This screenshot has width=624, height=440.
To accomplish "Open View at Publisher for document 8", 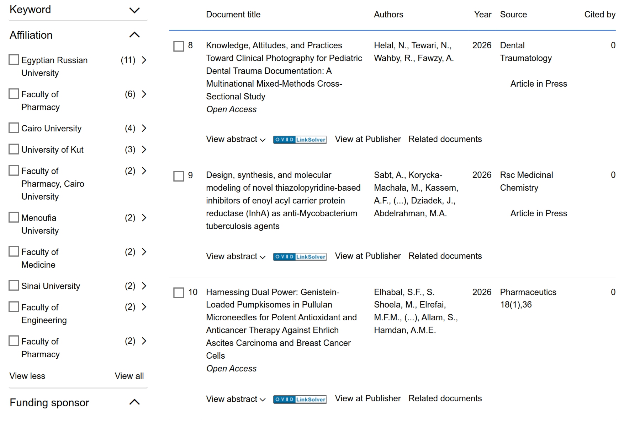I will tap(367, 139).
